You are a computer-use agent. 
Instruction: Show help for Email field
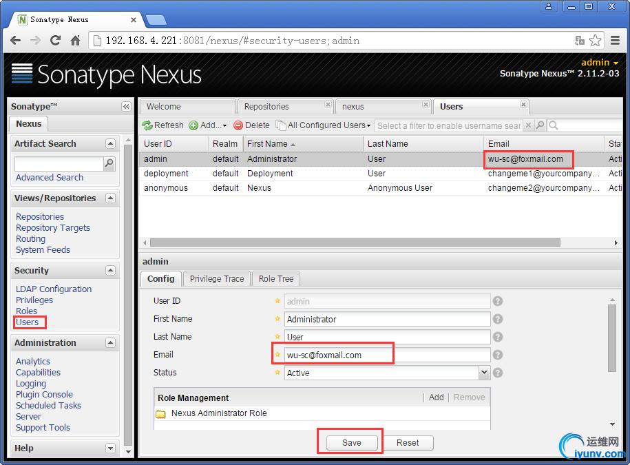(x=498, y=355)
